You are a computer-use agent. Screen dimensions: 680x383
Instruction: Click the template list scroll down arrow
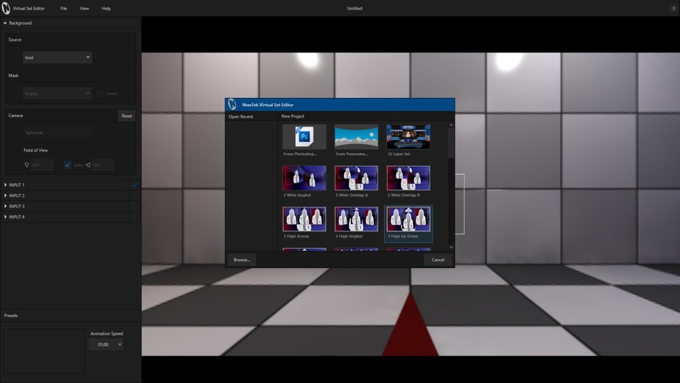451,247
